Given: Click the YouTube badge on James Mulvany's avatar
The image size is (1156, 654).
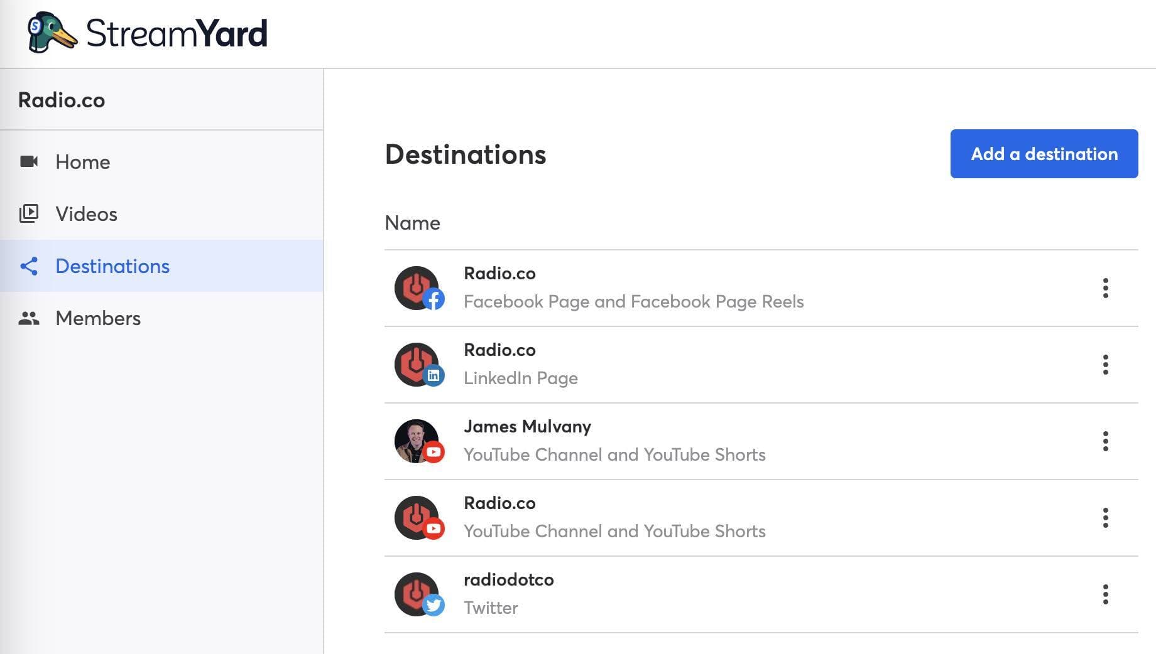Looking at the screenshot, I should [x=435, y=453].
